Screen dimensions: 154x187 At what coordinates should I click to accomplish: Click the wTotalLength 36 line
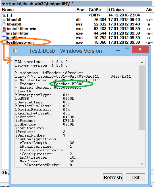[47, 143]
